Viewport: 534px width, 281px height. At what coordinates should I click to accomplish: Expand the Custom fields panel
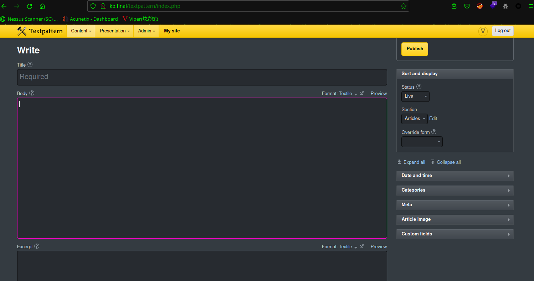tap(455, 234)
